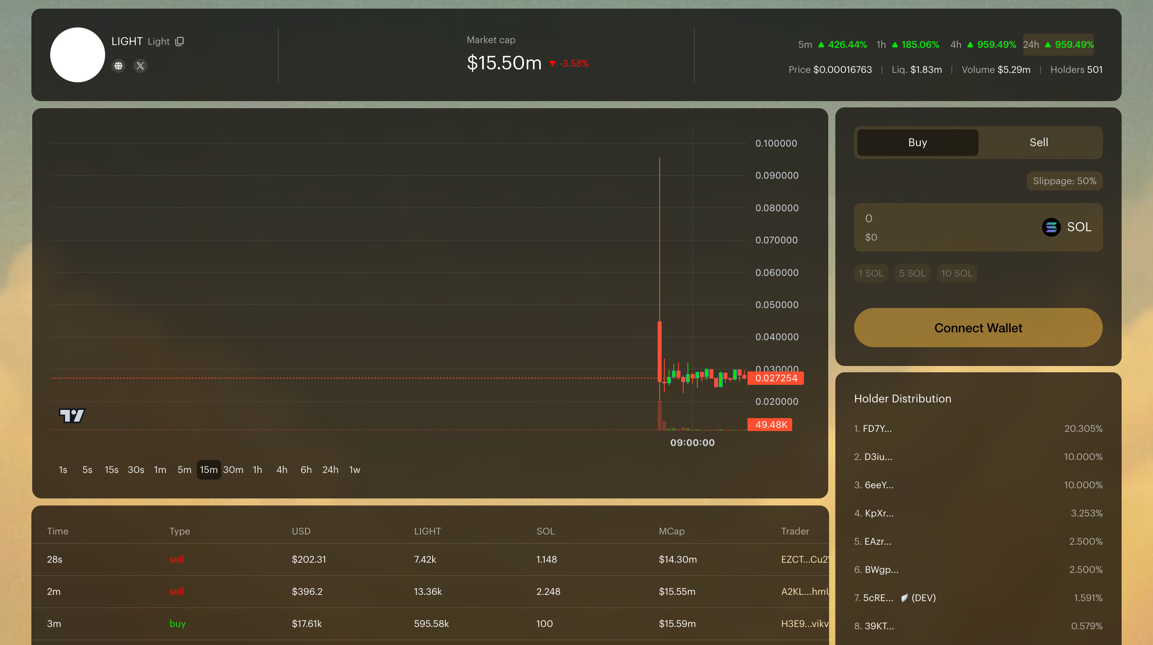1153x645 pixels.
Task: Click the FD7Y... top holder entry
Action: (877, 429)
